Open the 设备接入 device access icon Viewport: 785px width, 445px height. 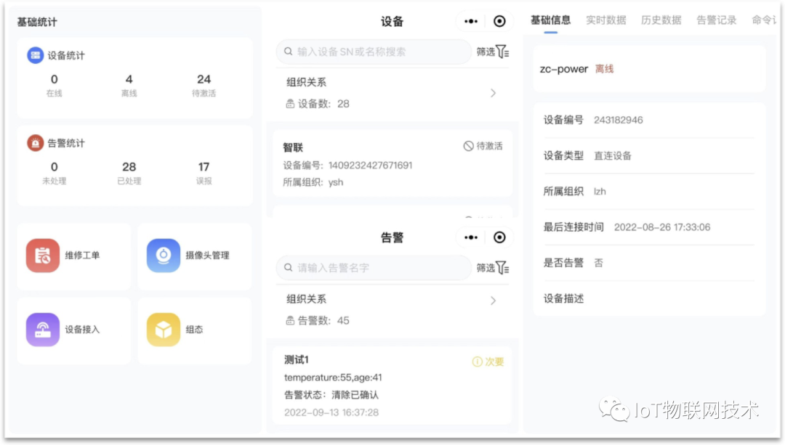click(43, 330)
